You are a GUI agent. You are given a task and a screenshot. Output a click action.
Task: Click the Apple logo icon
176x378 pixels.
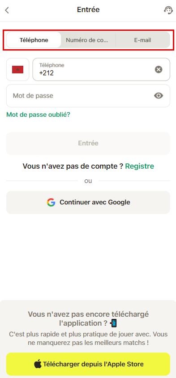click(x=38, y=364)
